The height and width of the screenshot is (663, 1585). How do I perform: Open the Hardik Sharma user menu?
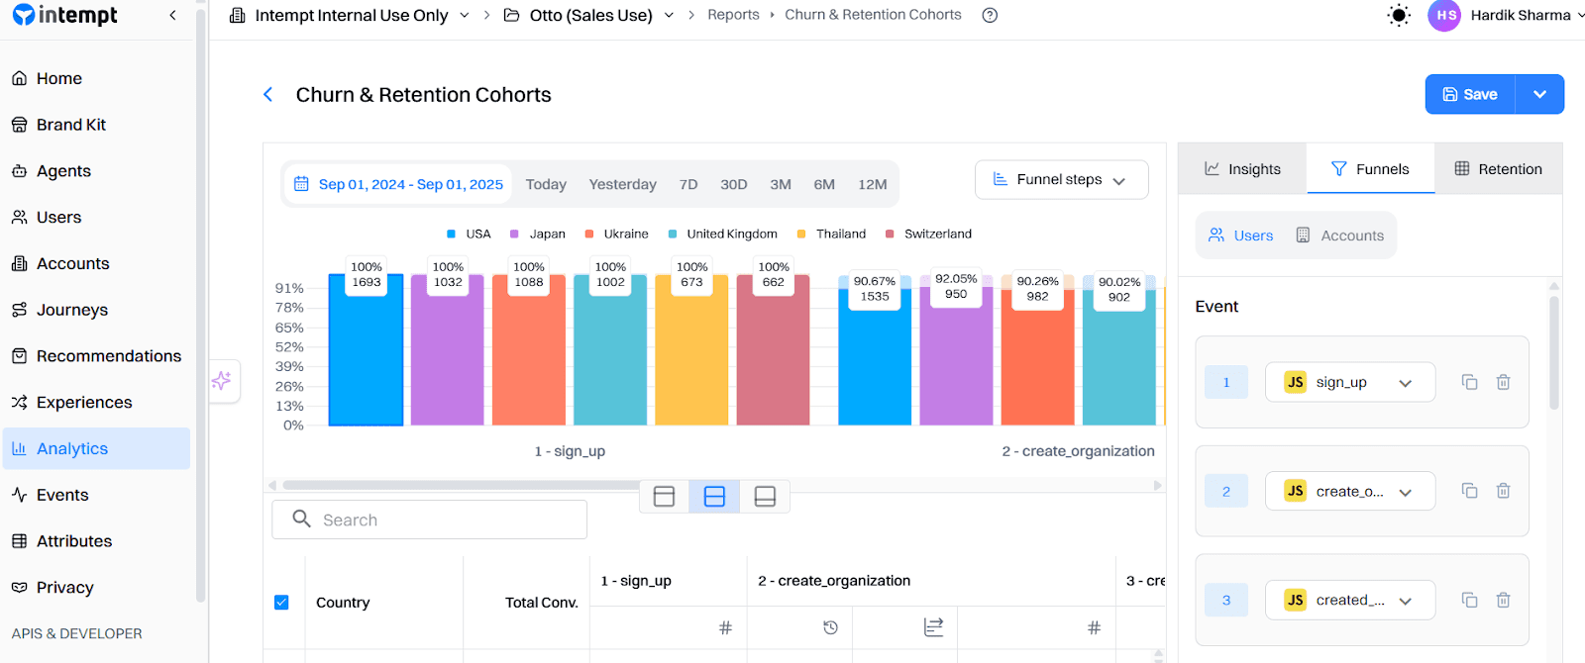[x=1526, y=15]
